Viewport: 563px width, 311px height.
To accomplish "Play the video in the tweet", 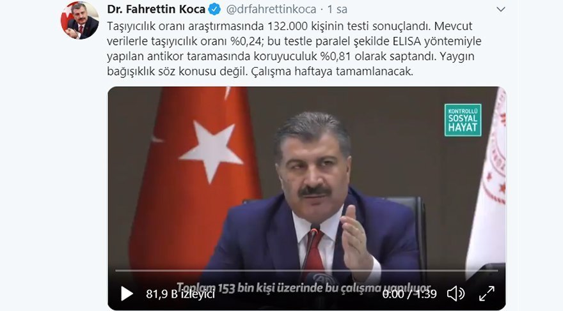I will (127, 294).
